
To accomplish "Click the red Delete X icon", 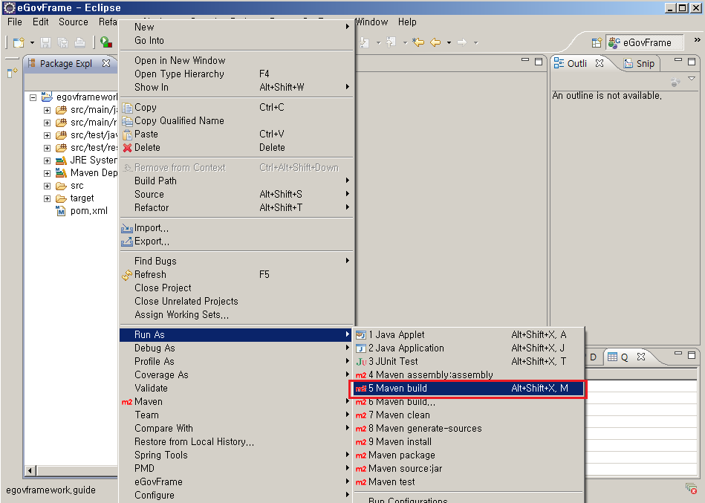I will pos(127,148).
